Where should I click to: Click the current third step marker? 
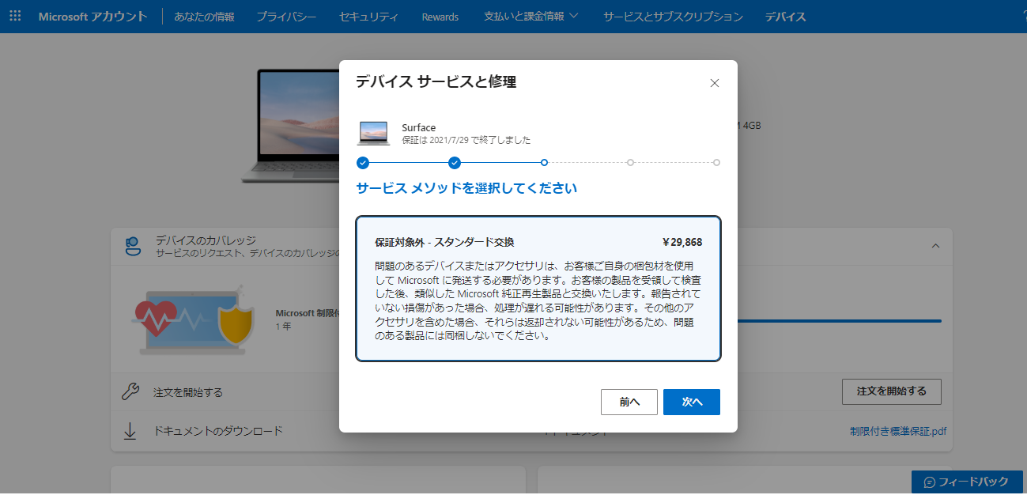tap(544, 163)
